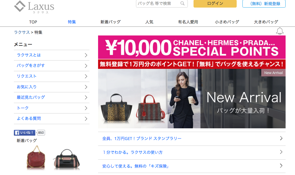Image resolution: width=295 pixels, height=175 pixels.
Task: Click the New Arrival corner badge
Action: (273, 73)
